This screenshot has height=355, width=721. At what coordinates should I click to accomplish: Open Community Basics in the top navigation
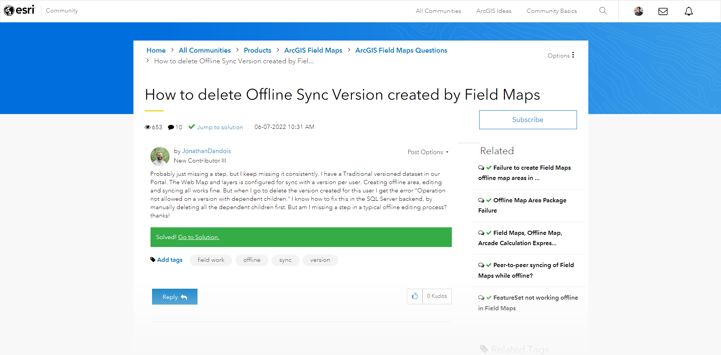pyautogui.click(x=552, y=11)
